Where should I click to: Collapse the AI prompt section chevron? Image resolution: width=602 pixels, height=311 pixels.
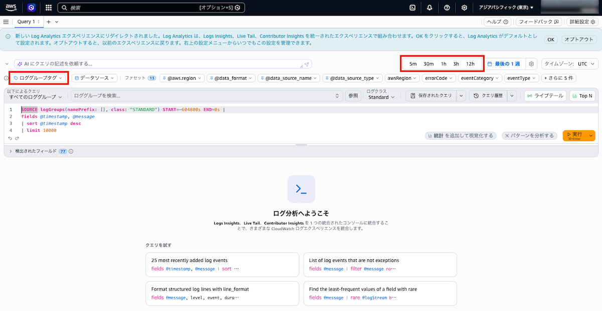[7, 64]
